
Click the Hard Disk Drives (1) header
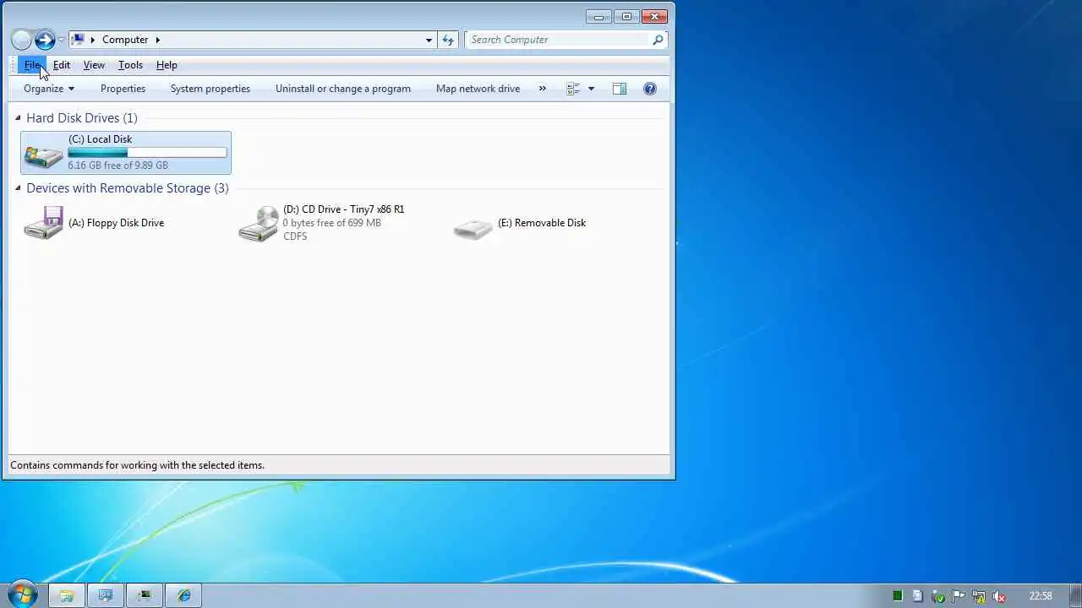pyautogui.click(x=82, y=118)
